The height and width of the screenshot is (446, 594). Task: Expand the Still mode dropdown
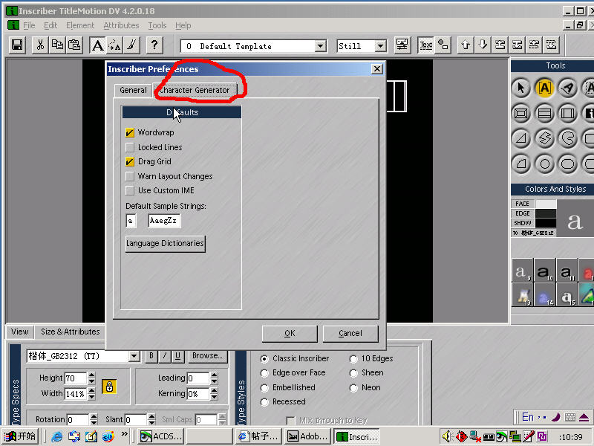[x=381, y=46]
